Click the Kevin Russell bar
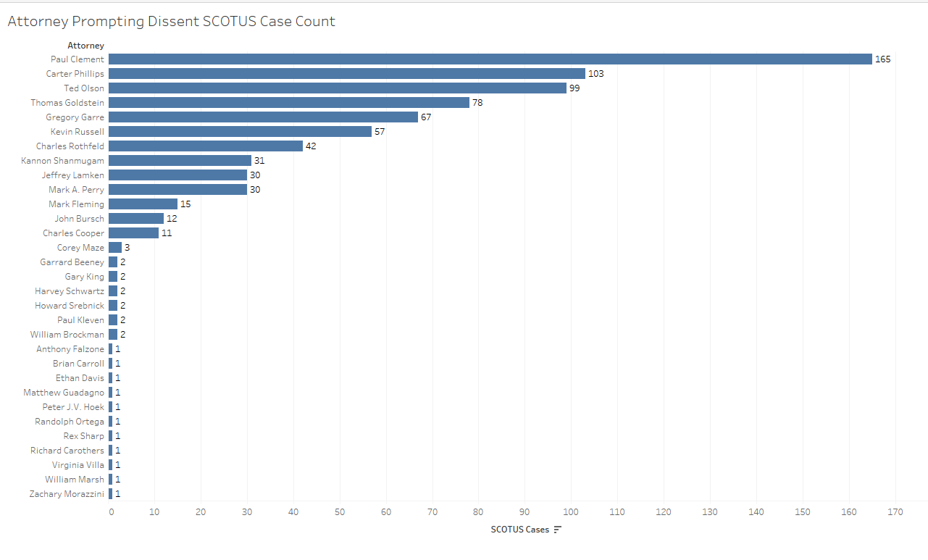The image size is (928, 560). [x=240, y=132]
